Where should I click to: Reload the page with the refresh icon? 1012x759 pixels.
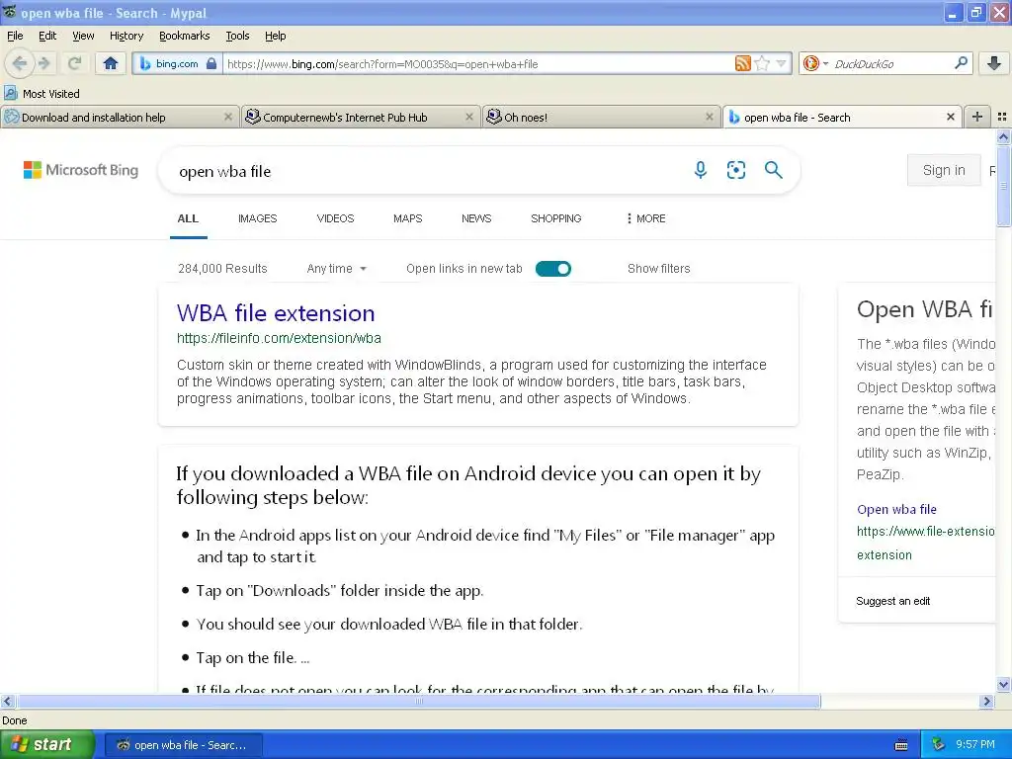75,63
